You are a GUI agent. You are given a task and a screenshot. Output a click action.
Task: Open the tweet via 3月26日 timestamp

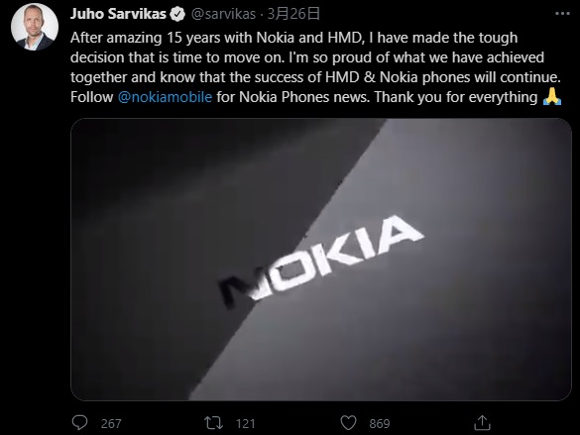point(293,14)
